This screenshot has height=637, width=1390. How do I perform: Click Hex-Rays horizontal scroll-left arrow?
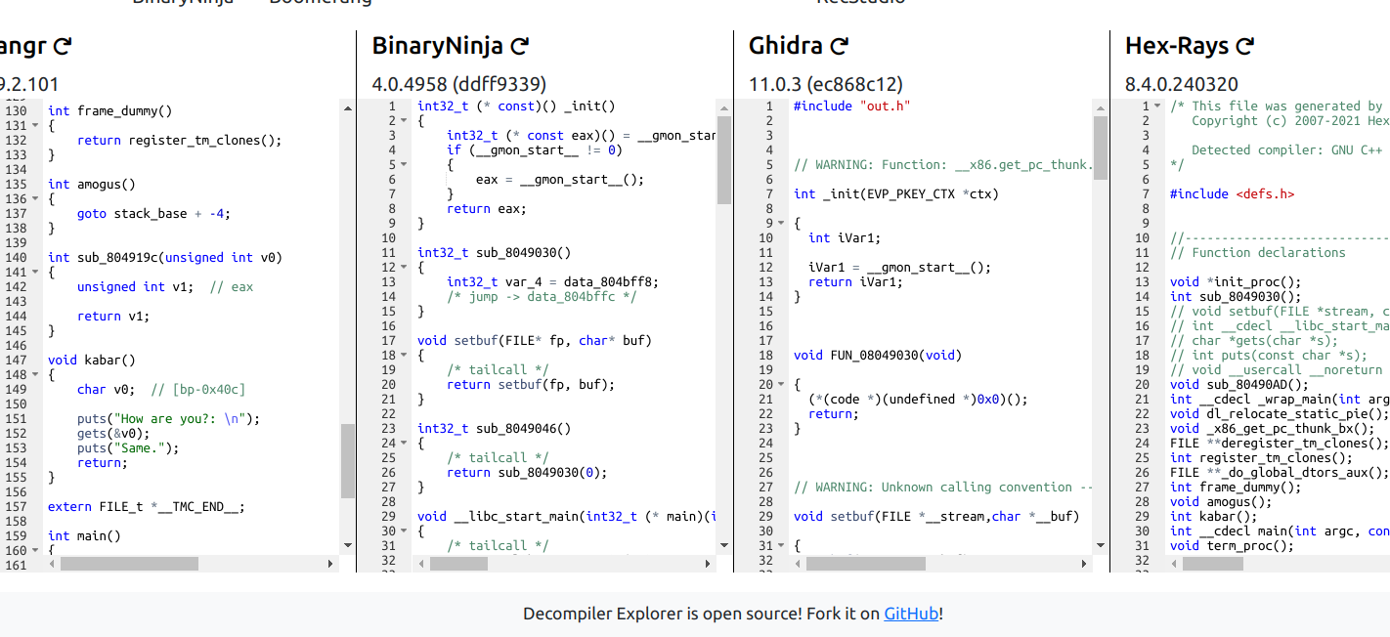[x=1174, y=564]
